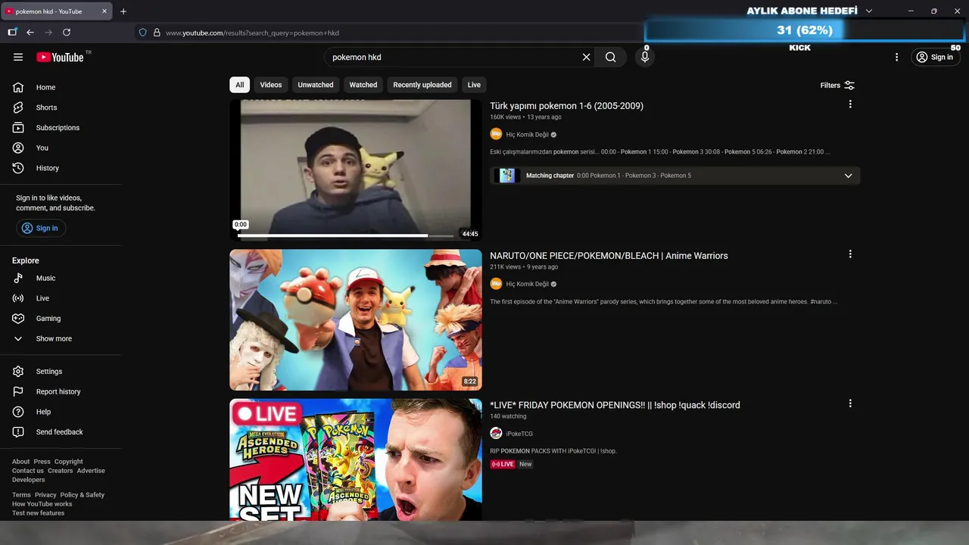The width and height of the screenshot is (969, 545).
Task: Open Test new features footer link
Action: tap(38, 513)
